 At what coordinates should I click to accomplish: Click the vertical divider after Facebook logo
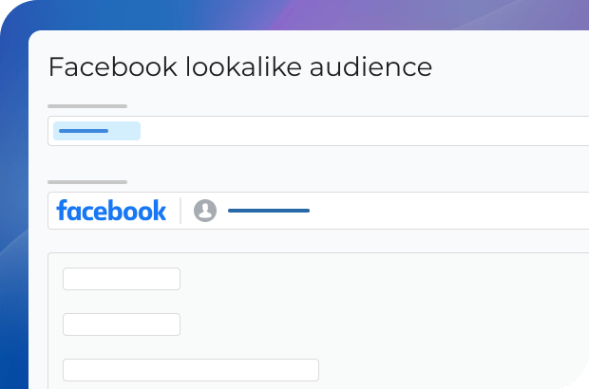coord(180,211)
